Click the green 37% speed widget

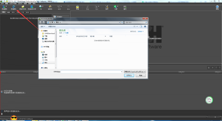pos(209,100)
